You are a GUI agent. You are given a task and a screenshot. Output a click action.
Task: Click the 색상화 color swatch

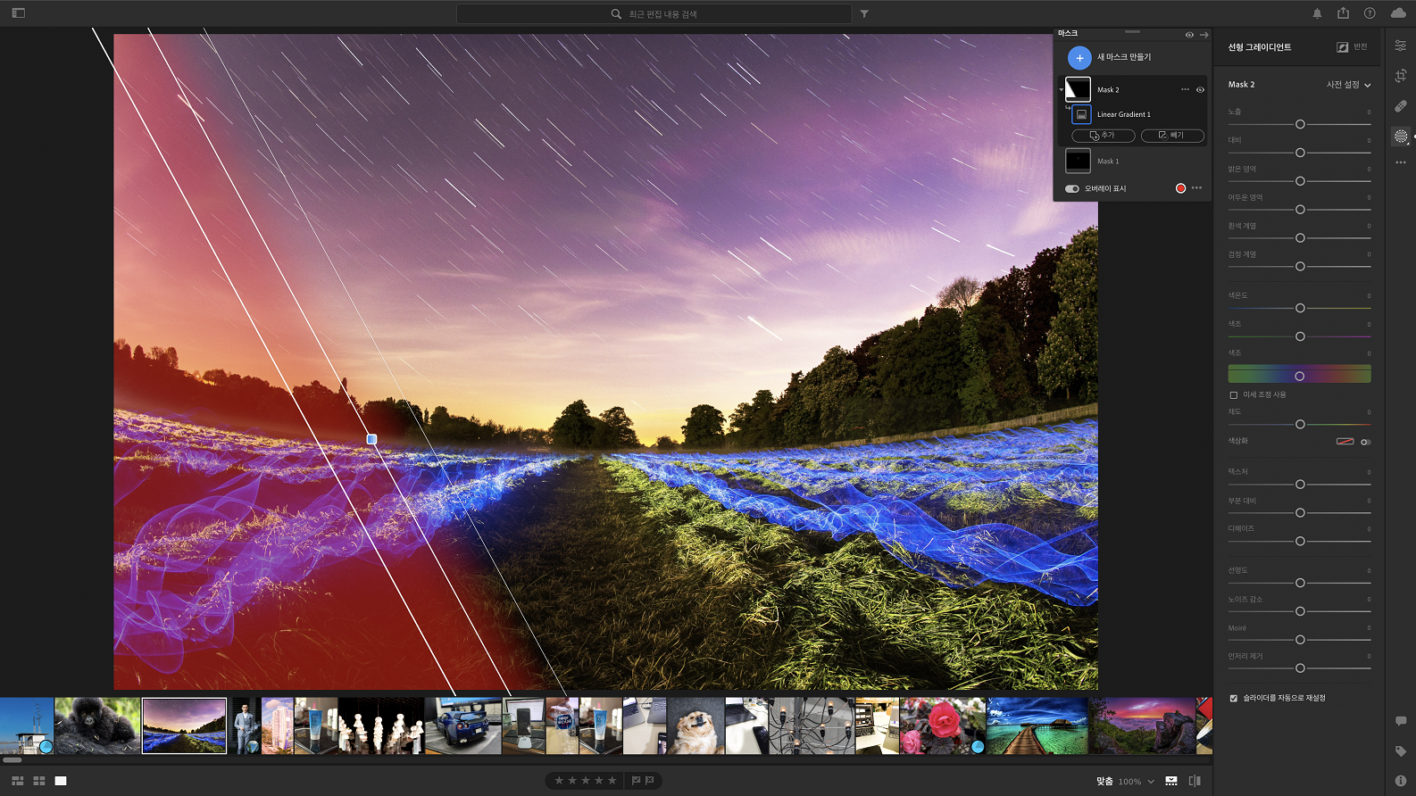click(x=1345, y=442)
